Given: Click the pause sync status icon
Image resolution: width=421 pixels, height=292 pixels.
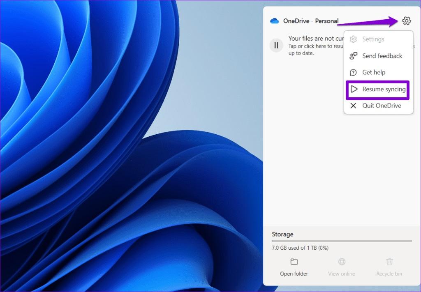Looking at the screenshot, I should pyautogui.click(x=276, y=45).
